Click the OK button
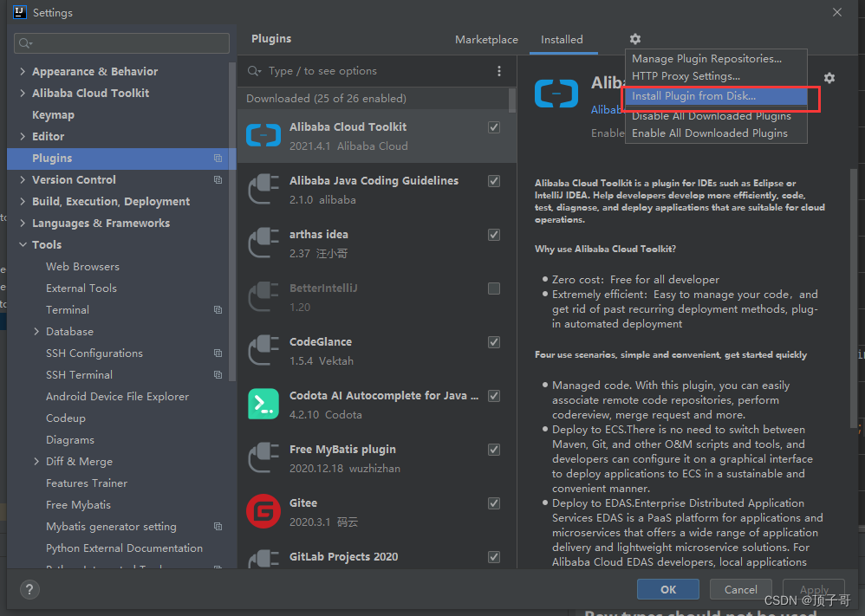The height and width of the screenshot is (616, 865). 668,589
